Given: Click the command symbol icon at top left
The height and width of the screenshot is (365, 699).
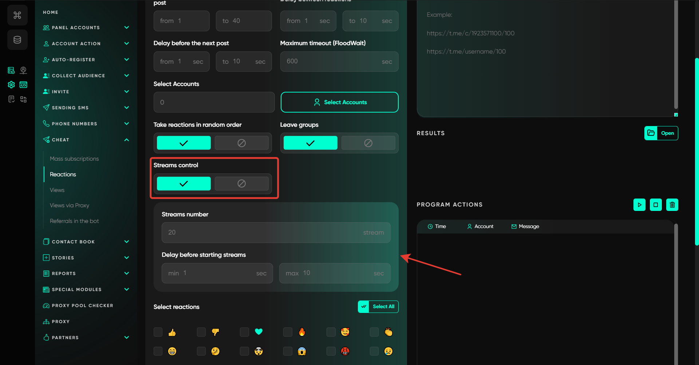Looking at the screenshot, I should pyautogui.click(x=17, y=15).
